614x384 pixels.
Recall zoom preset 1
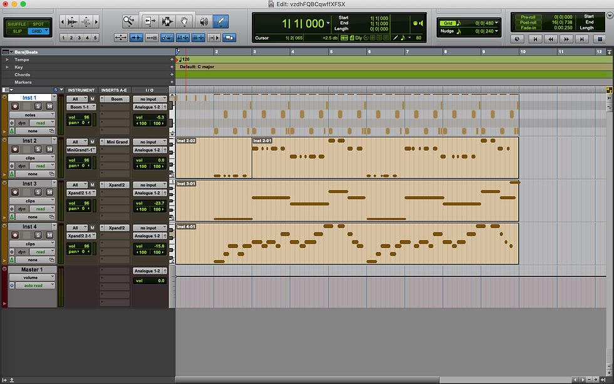click(x=63, y=38)
